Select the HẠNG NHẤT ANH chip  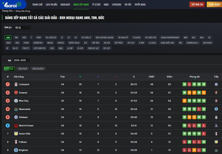167,43
